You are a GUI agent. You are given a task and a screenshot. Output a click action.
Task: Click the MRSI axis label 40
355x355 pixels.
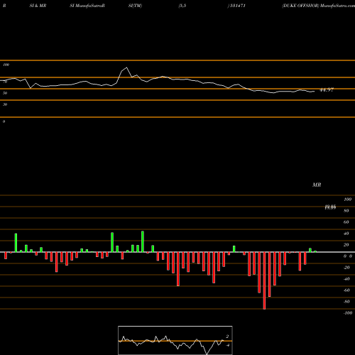[346, 234]
